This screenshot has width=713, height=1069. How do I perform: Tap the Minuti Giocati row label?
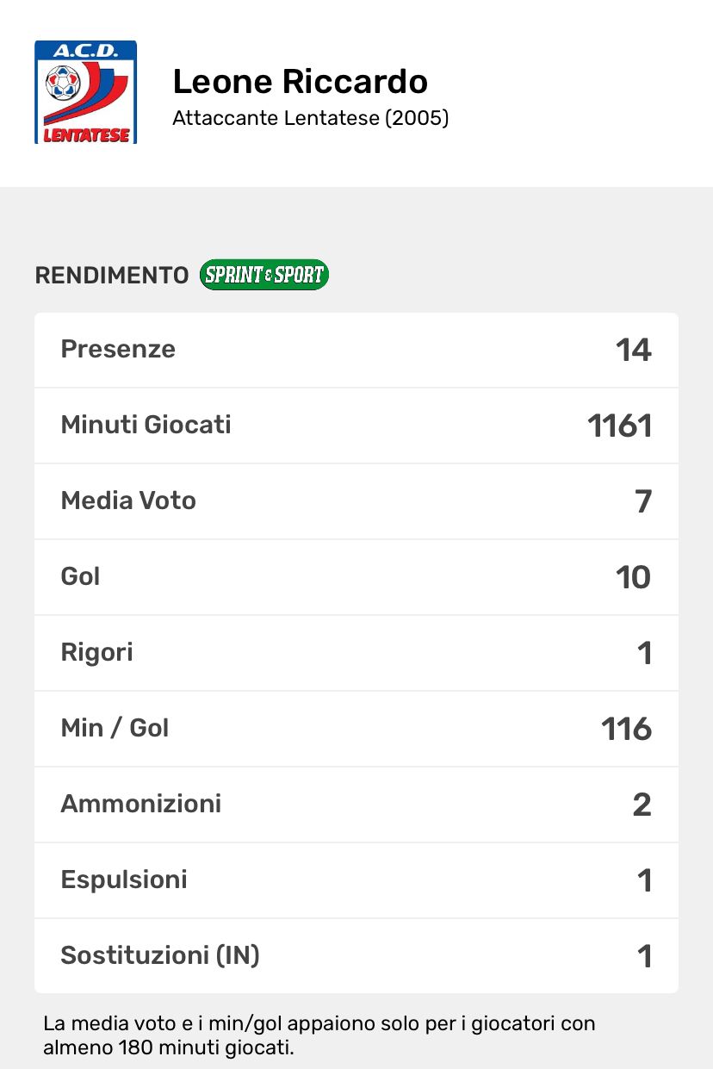(146, 425)
